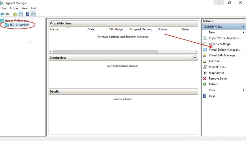Select the TECHDHYPERV server in the tree
Viewport: 246px width, 141px height.
(19, 25)
